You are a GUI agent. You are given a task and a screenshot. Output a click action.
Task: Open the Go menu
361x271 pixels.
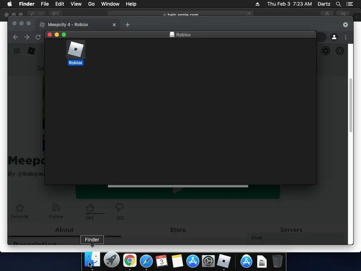[91, 4]
